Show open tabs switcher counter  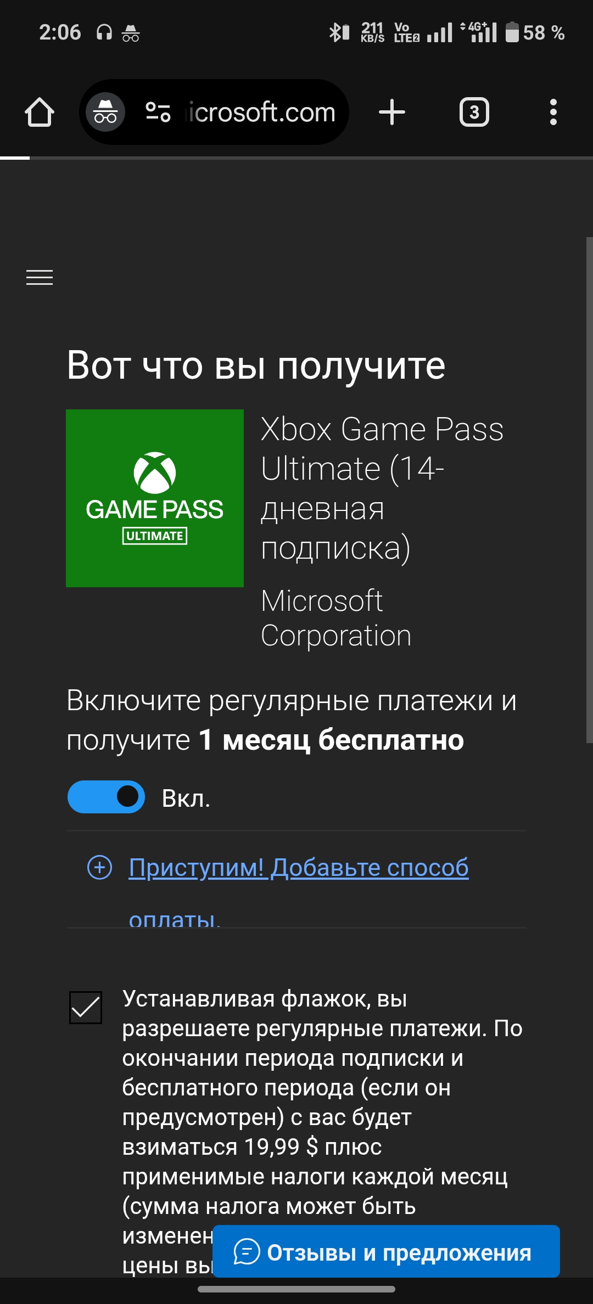click(x=474, y=113)
